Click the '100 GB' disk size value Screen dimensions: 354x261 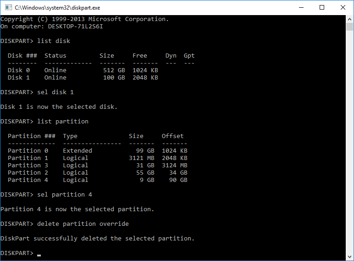(114, 77)
